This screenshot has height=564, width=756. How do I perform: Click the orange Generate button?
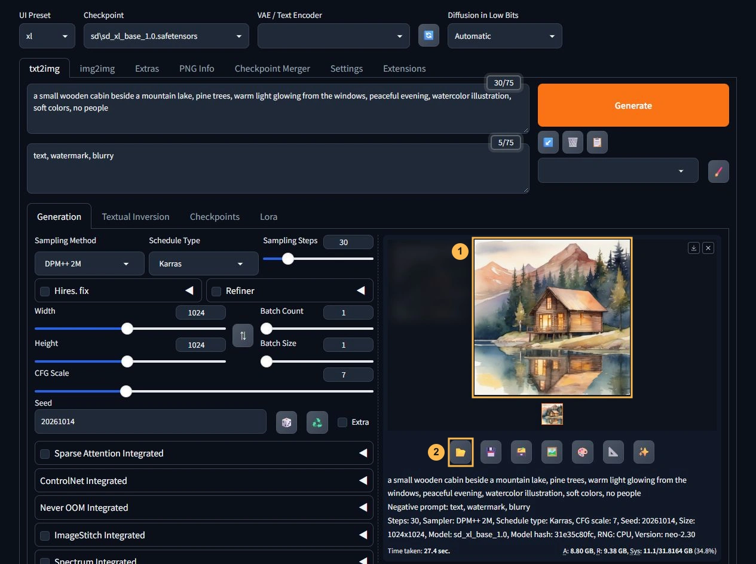[x=633, y=105]
